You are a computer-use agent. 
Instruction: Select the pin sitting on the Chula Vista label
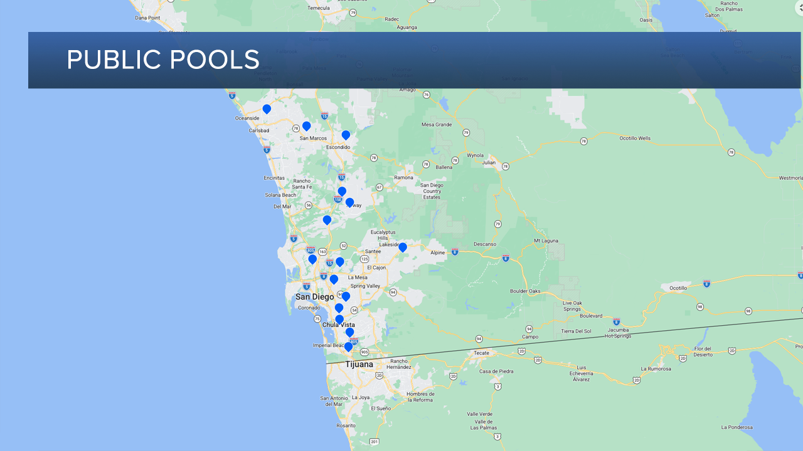339,319
